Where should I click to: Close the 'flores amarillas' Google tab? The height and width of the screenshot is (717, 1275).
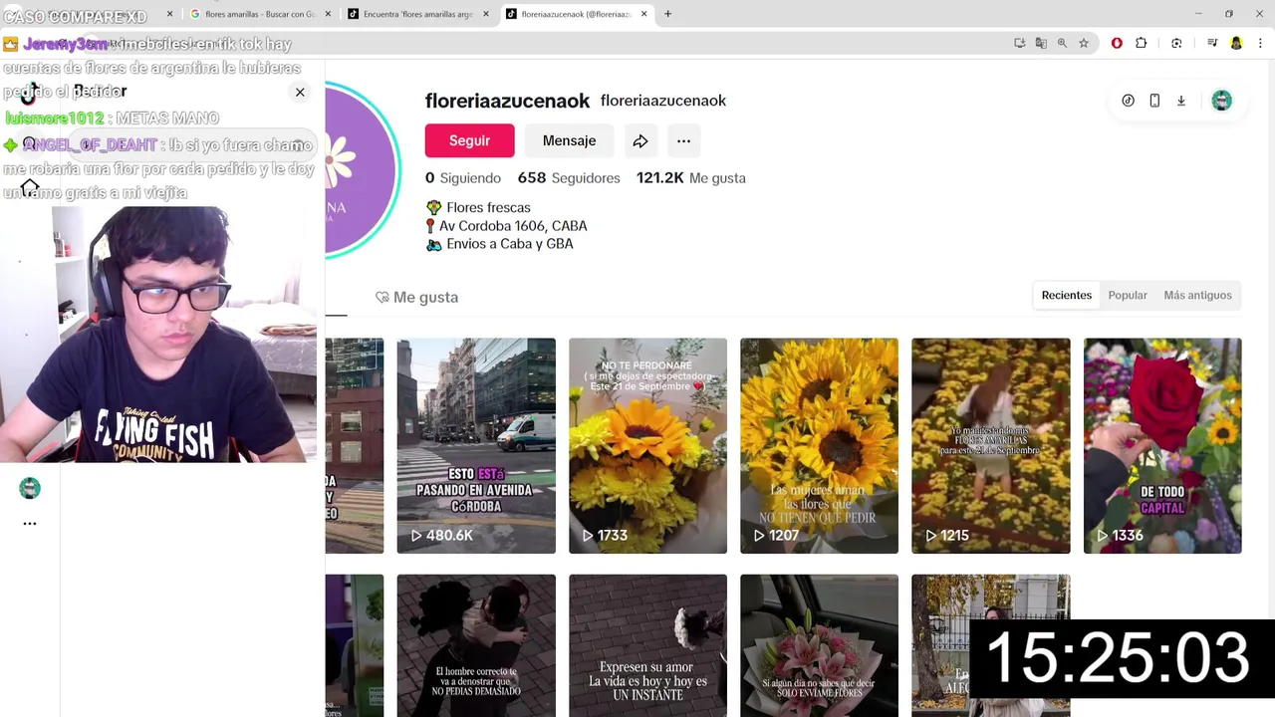point(328,14)
